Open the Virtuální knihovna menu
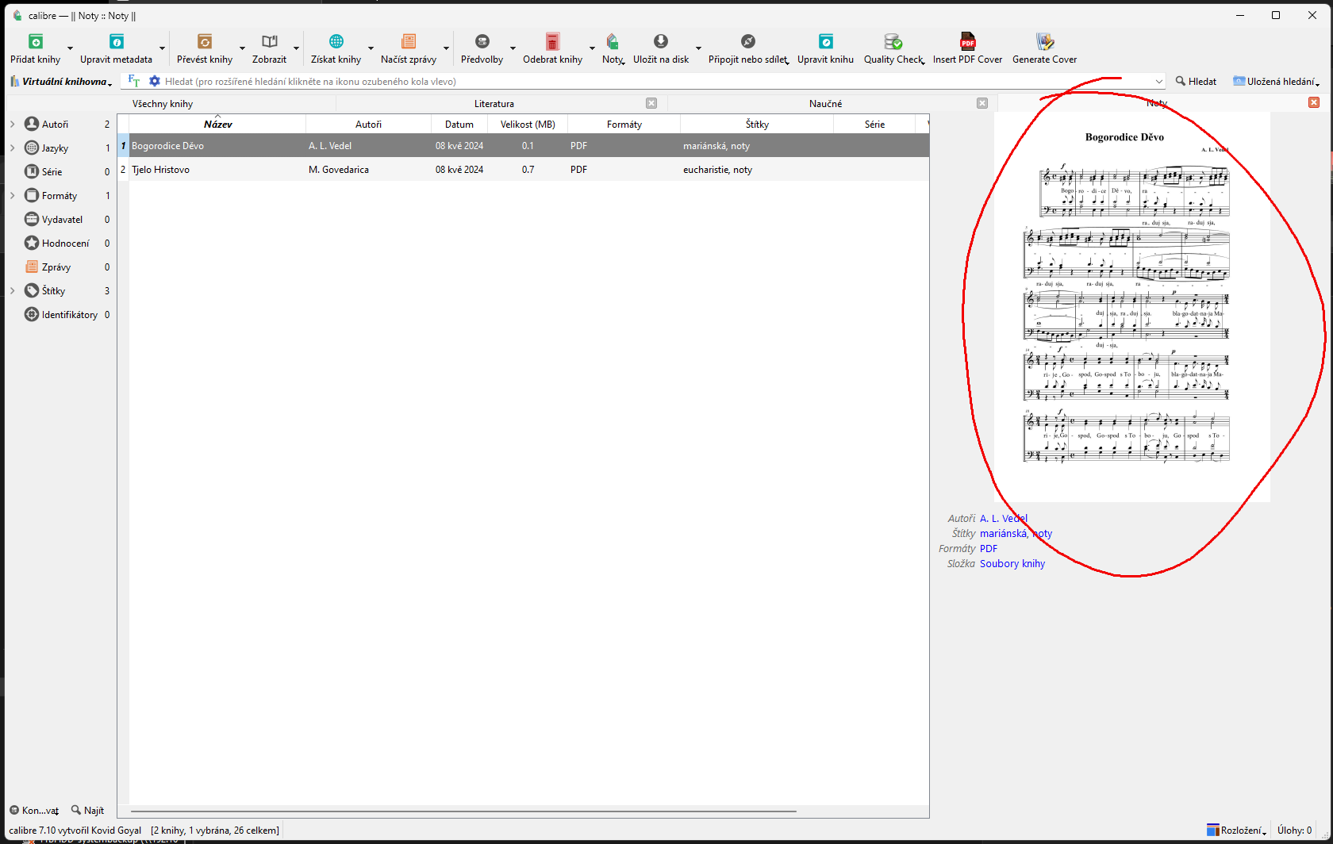Image resolution: width=1333 pixels, height=844 pixels. 61,81
